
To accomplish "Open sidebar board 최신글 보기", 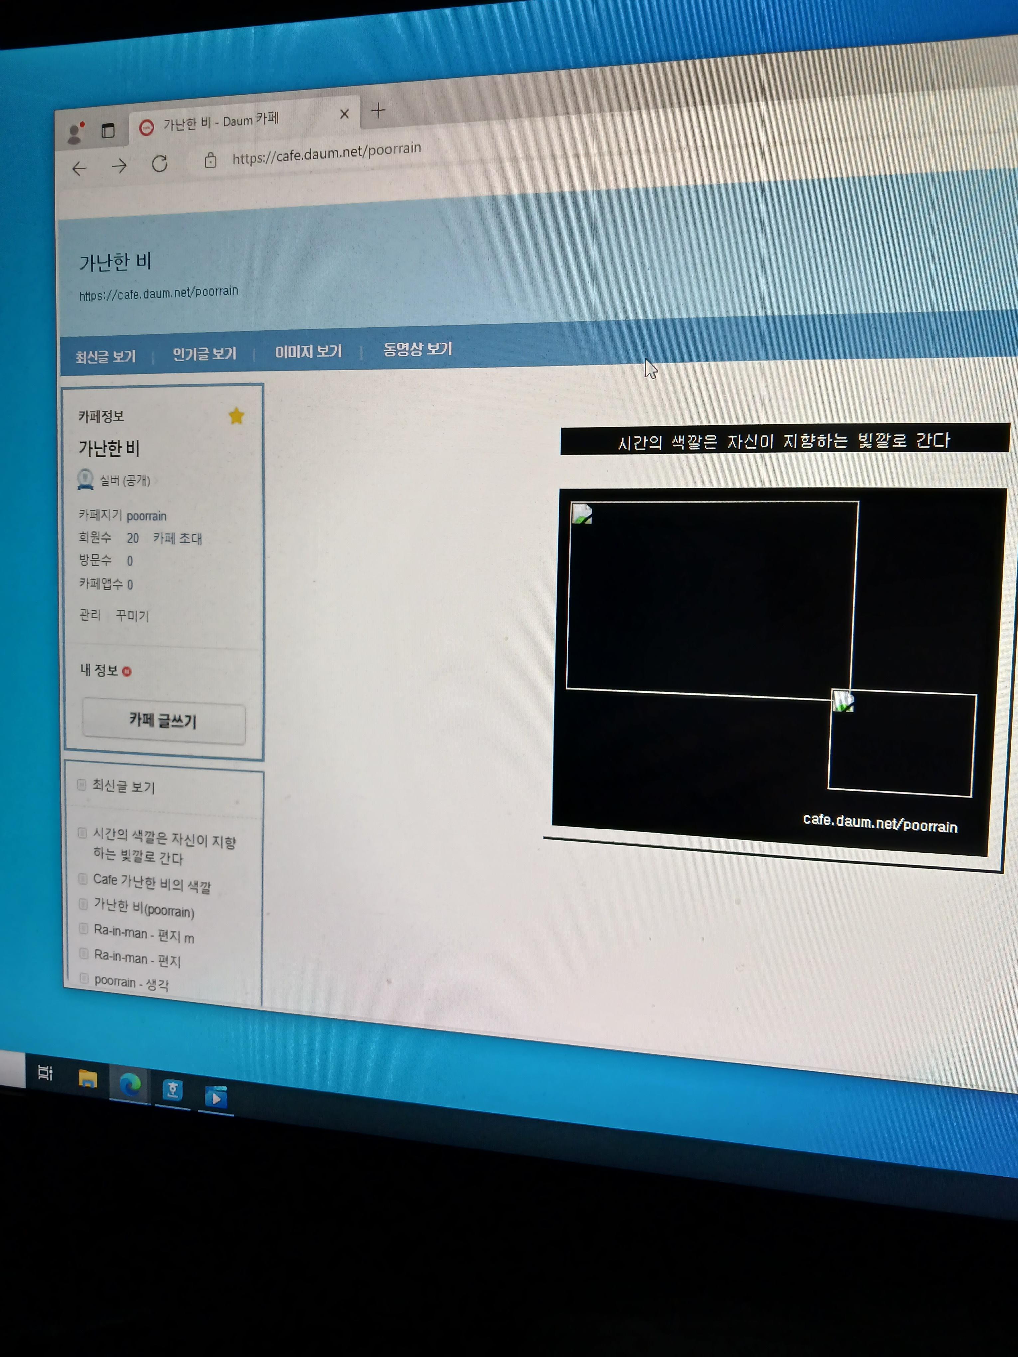I will coord(123,786).
